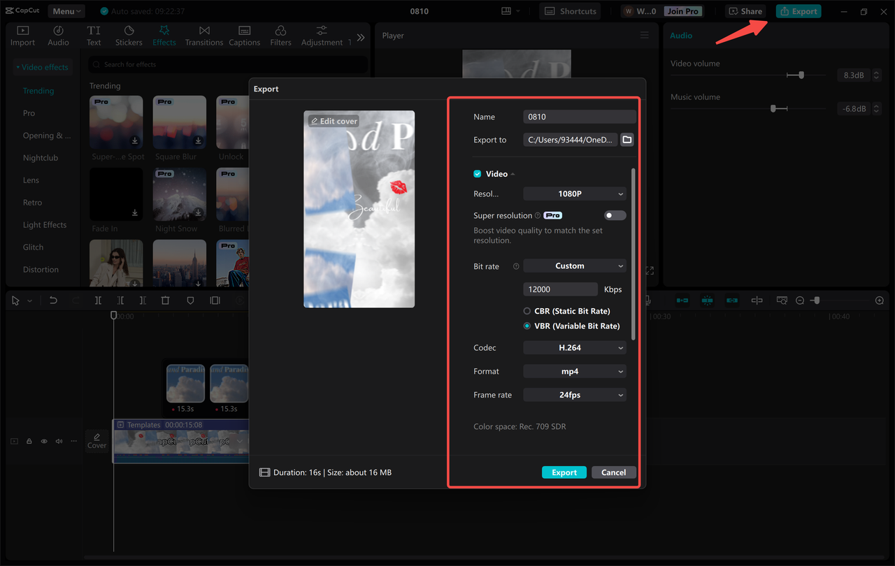Screen dimensions: 895x566
Task: Toggle main track magnet icon
Action: pos(682,300)
